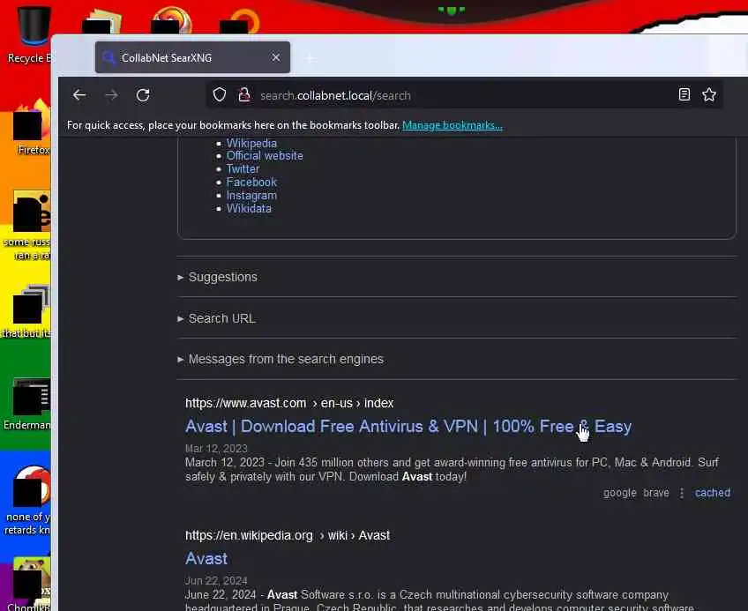Expand Messages from the search engines
This screenshot has height=611, width=748.
tap(280, 359)
